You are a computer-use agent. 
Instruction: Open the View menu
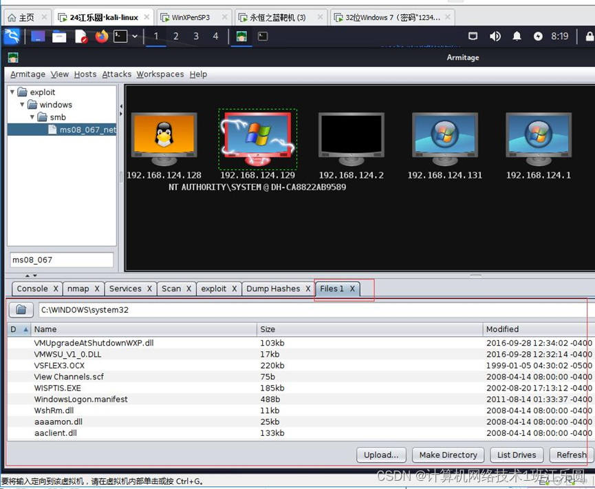point(60,74)
